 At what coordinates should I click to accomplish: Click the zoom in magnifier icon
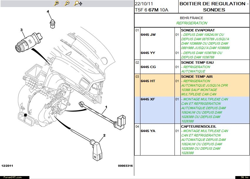point(57,4)
